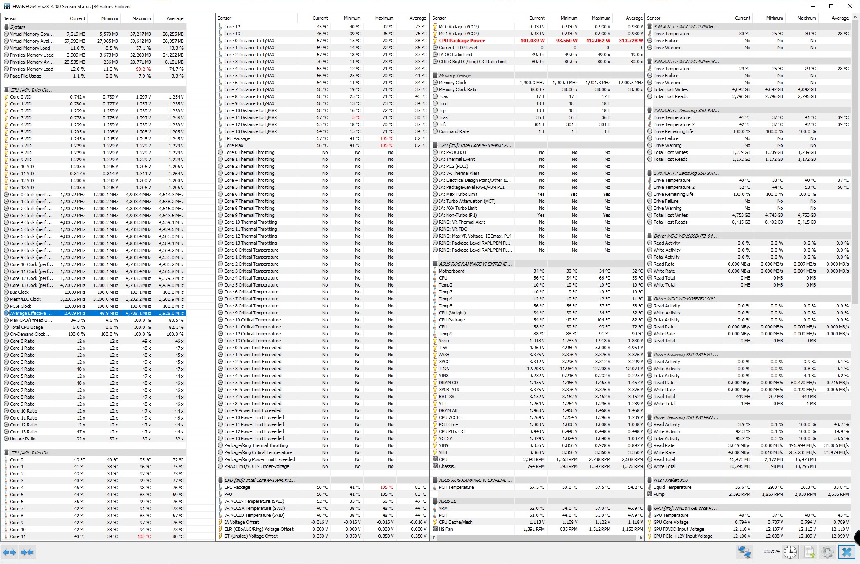Viewport: 860px width, 564px height.
Task: Click the blue X close sensors button
Action: point(847,552)
